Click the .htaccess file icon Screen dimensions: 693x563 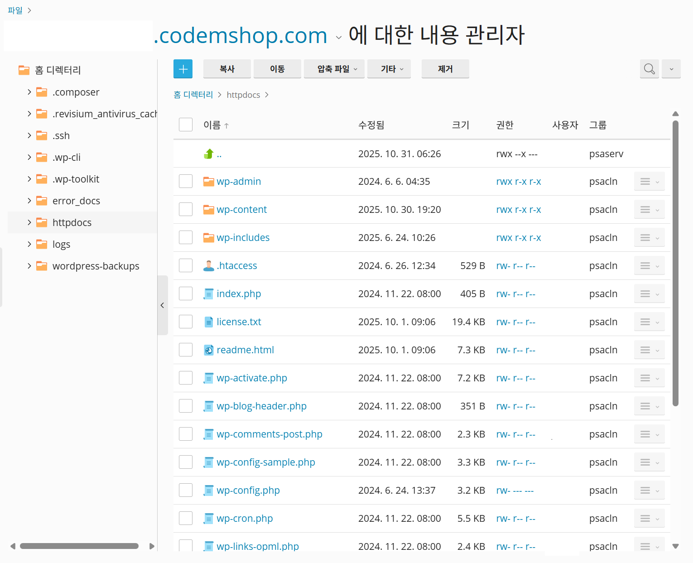[209, 266]
